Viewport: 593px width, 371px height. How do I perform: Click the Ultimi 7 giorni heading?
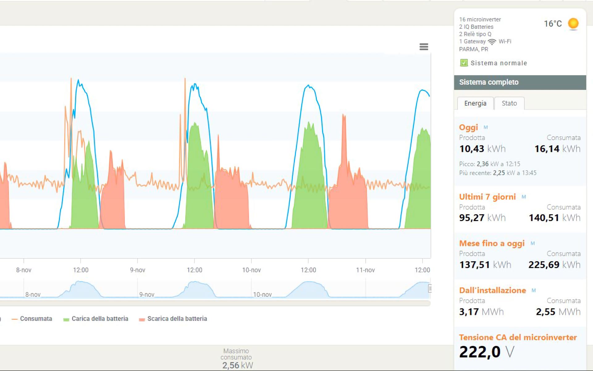pyautogui.click(x=487, y=197)
